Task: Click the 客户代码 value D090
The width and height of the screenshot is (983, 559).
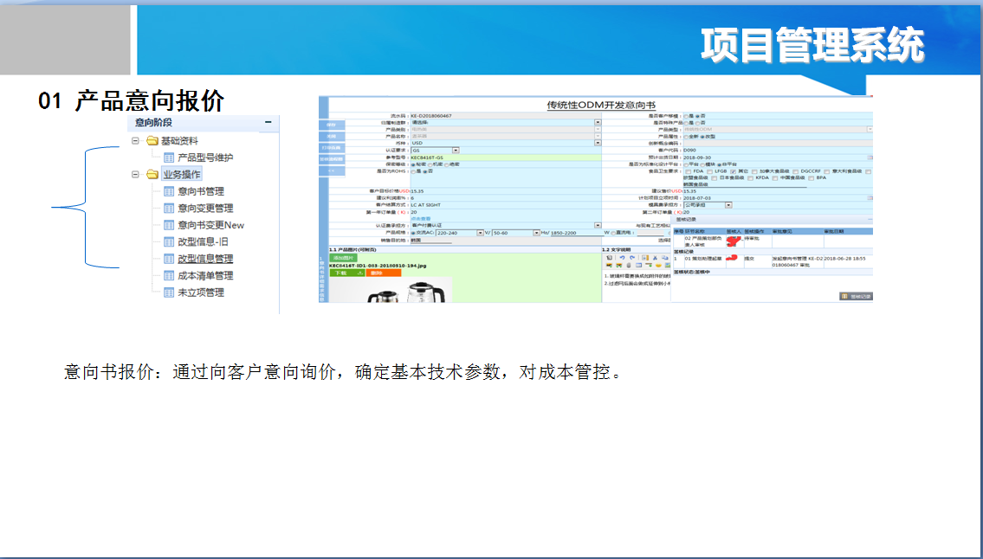Action: [x=689, y=151]
